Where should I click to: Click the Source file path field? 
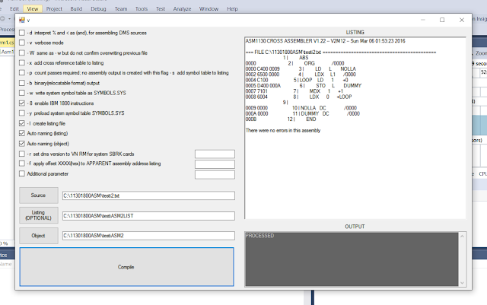coord(148,195)
